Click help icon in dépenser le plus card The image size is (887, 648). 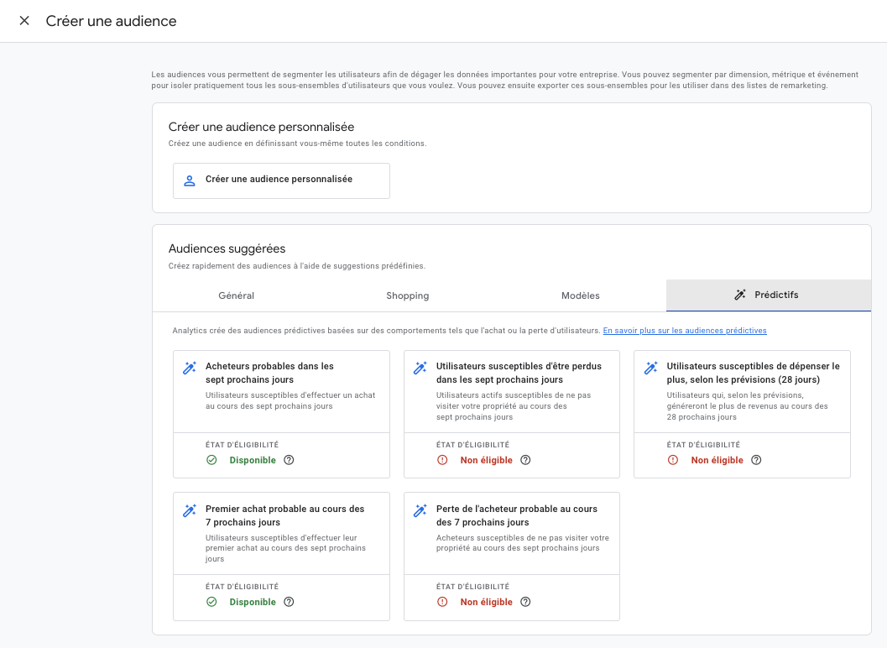coord(756,460)
